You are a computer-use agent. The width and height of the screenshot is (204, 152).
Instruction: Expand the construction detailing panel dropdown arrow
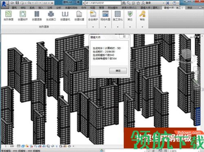[118, 27]
